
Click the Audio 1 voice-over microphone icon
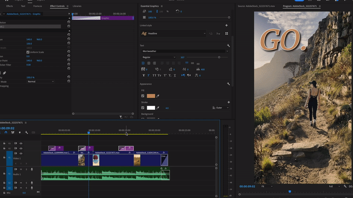(x=32, y=169)
